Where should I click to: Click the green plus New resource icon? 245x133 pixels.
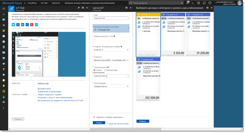[4, 14]
